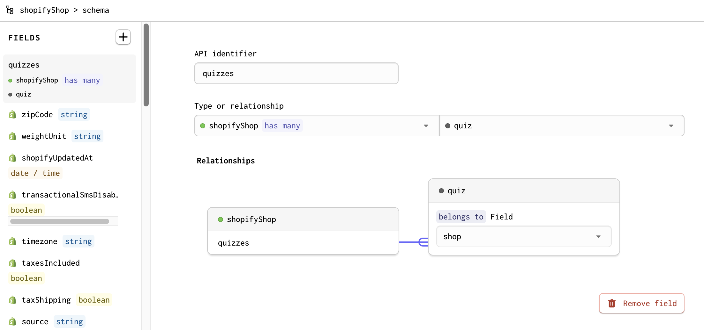Click the 'has many' tag in sidebar
This screenshot has height=330, width=704.
(82, 80)
